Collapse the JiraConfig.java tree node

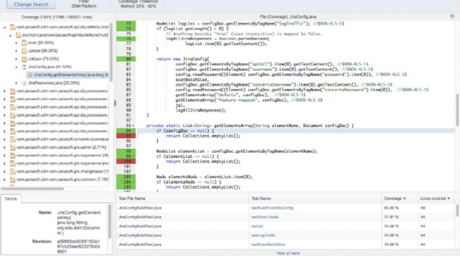tap(17, 67)
